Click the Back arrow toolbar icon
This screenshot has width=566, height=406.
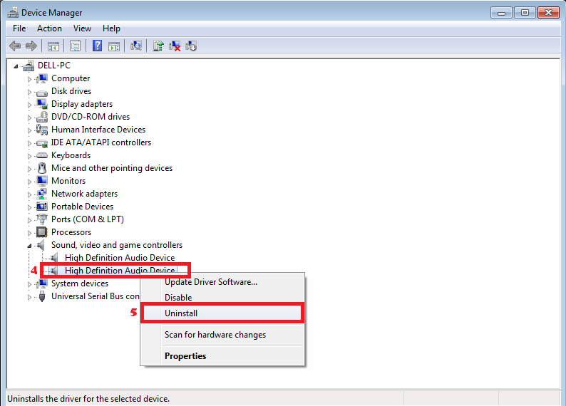pyautogui.click(x=15, y=46)
